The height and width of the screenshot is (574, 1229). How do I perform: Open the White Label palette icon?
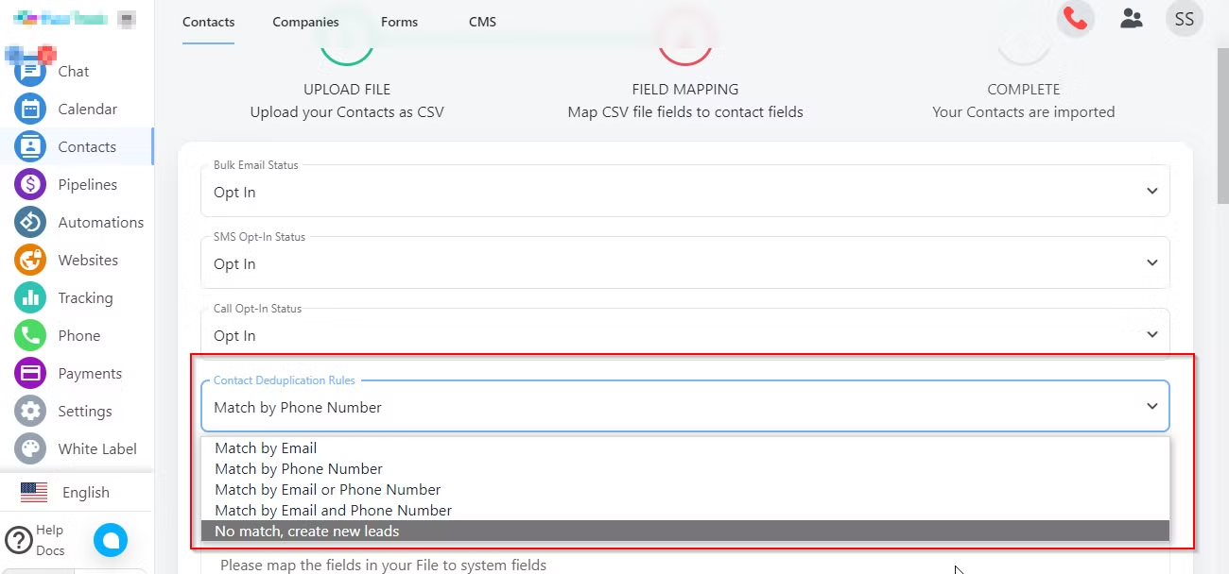(30, 448)
